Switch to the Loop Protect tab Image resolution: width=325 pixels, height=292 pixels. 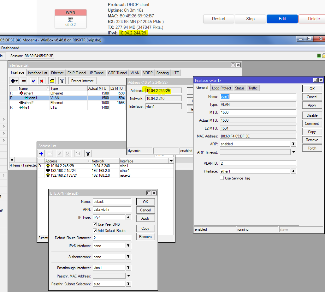(222, 88)
